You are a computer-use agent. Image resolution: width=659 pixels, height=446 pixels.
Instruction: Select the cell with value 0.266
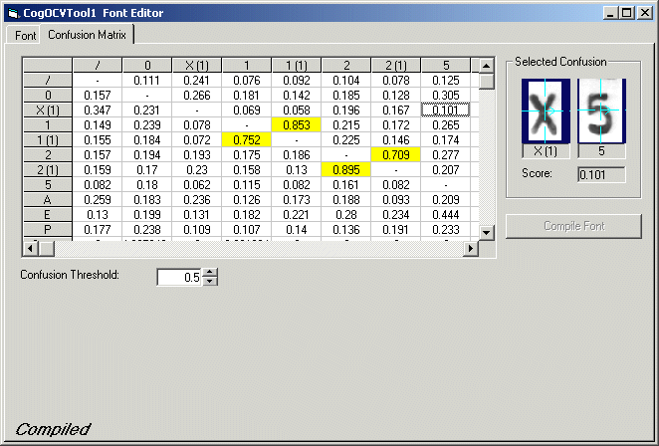point(197,95)
